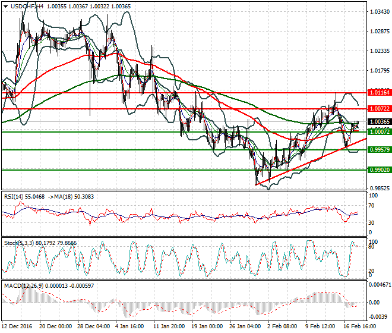Click the Stoch(5,3,3) indicator label
This screenshot has height=333, width=392.
click(x=19, y=243)
